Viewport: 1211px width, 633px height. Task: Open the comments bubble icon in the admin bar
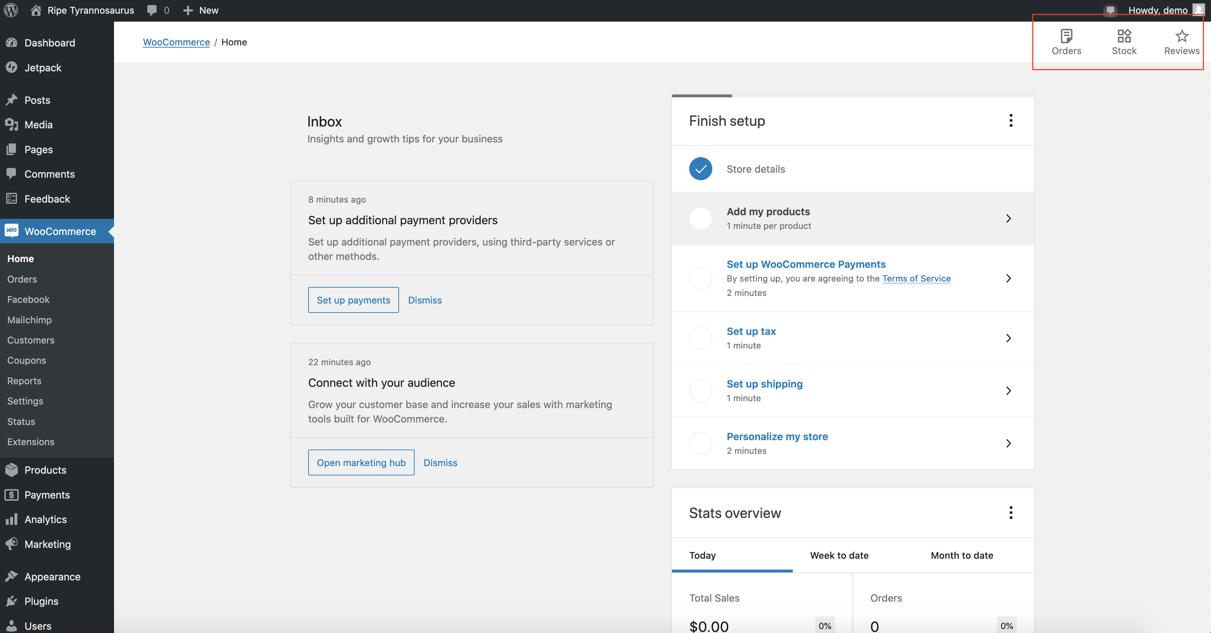pyautogui.click(x=152, y=10)
